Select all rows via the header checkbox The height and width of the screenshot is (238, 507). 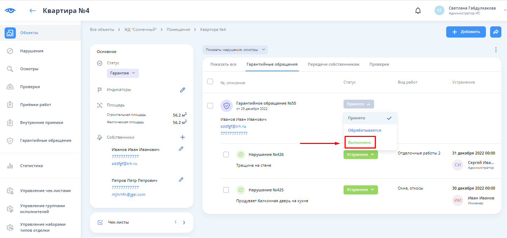(x=210, y=81)
